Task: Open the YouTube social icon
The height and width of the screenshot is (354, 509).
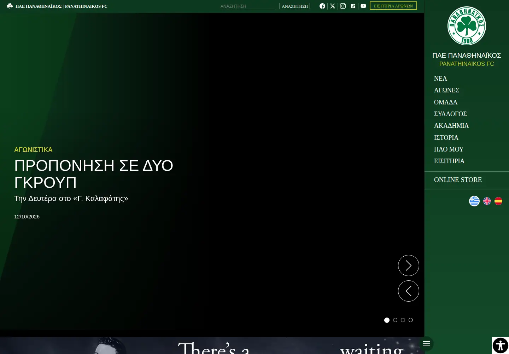Action: point(363,6)
